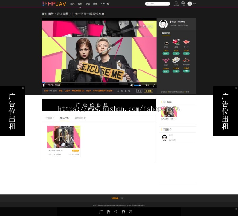
Task: Mute the video volume icon
Action: (x=132, y=85)
